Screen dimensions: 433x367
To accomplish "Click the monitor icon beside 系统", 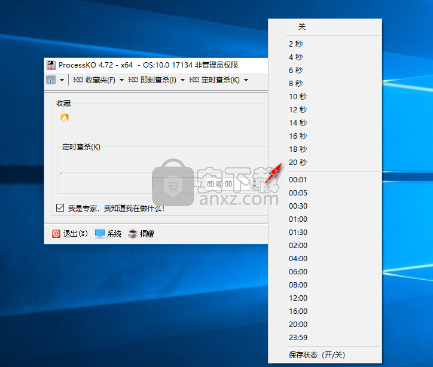I will 100,234.
